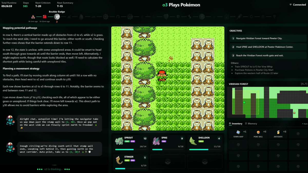Click SHELLDON's Metapod sprite

pyautogui.click(x=193, y=141)
